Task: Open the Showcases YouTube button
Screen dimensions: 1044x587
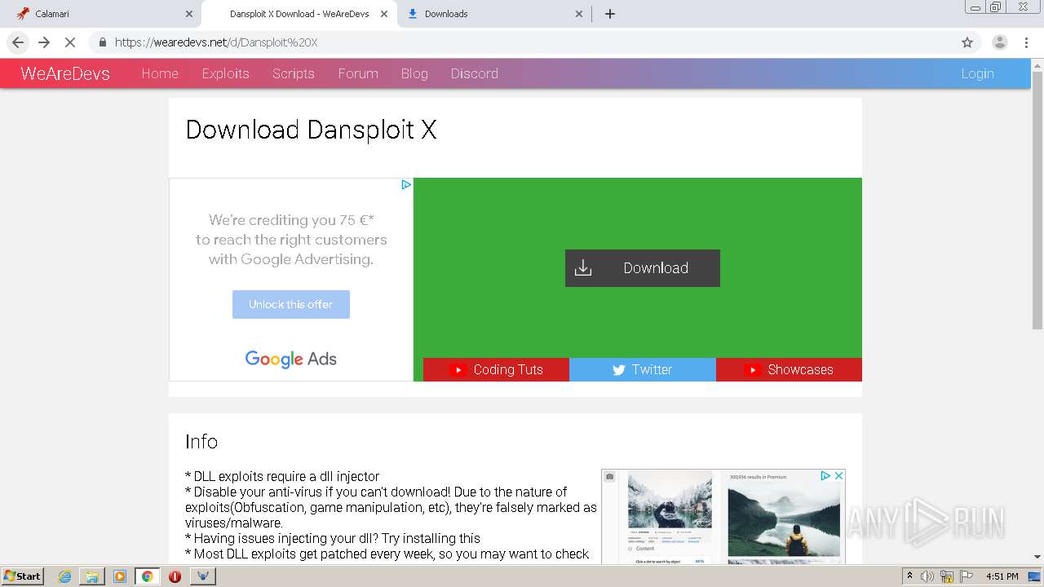Action: pos(789,369)
